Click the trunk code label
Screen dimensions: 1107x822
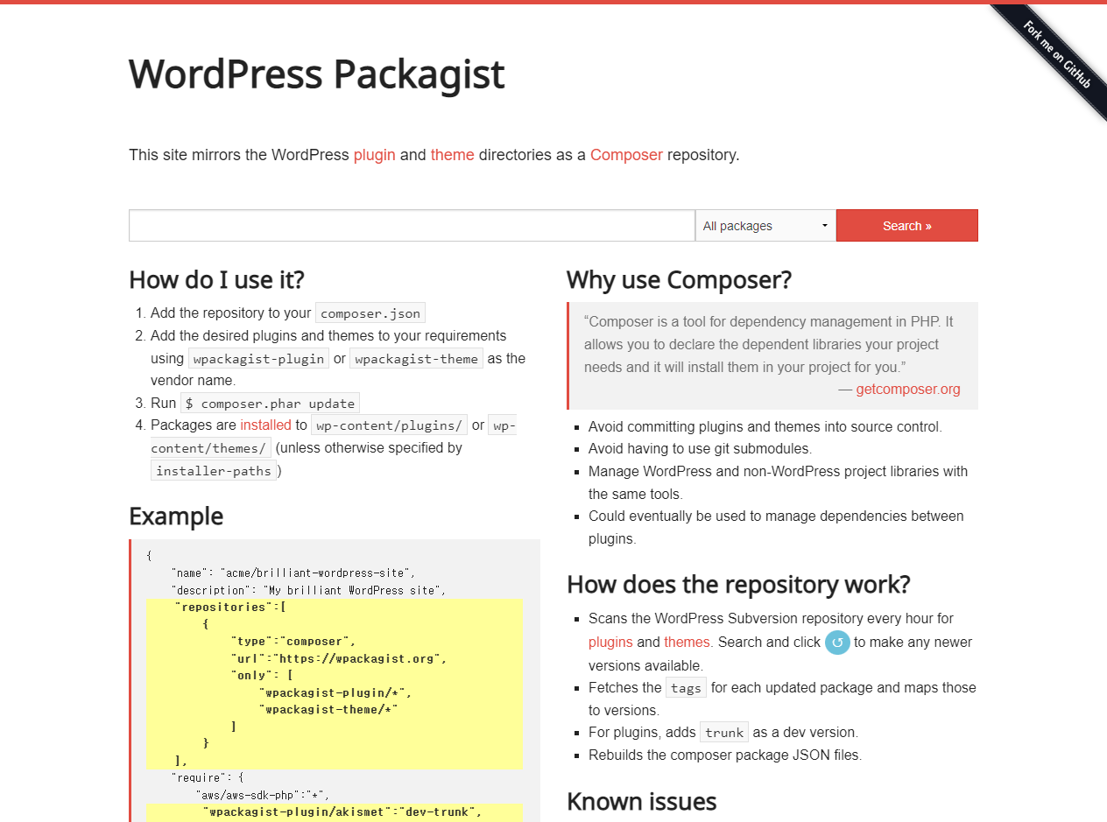[x=724, y=733]
